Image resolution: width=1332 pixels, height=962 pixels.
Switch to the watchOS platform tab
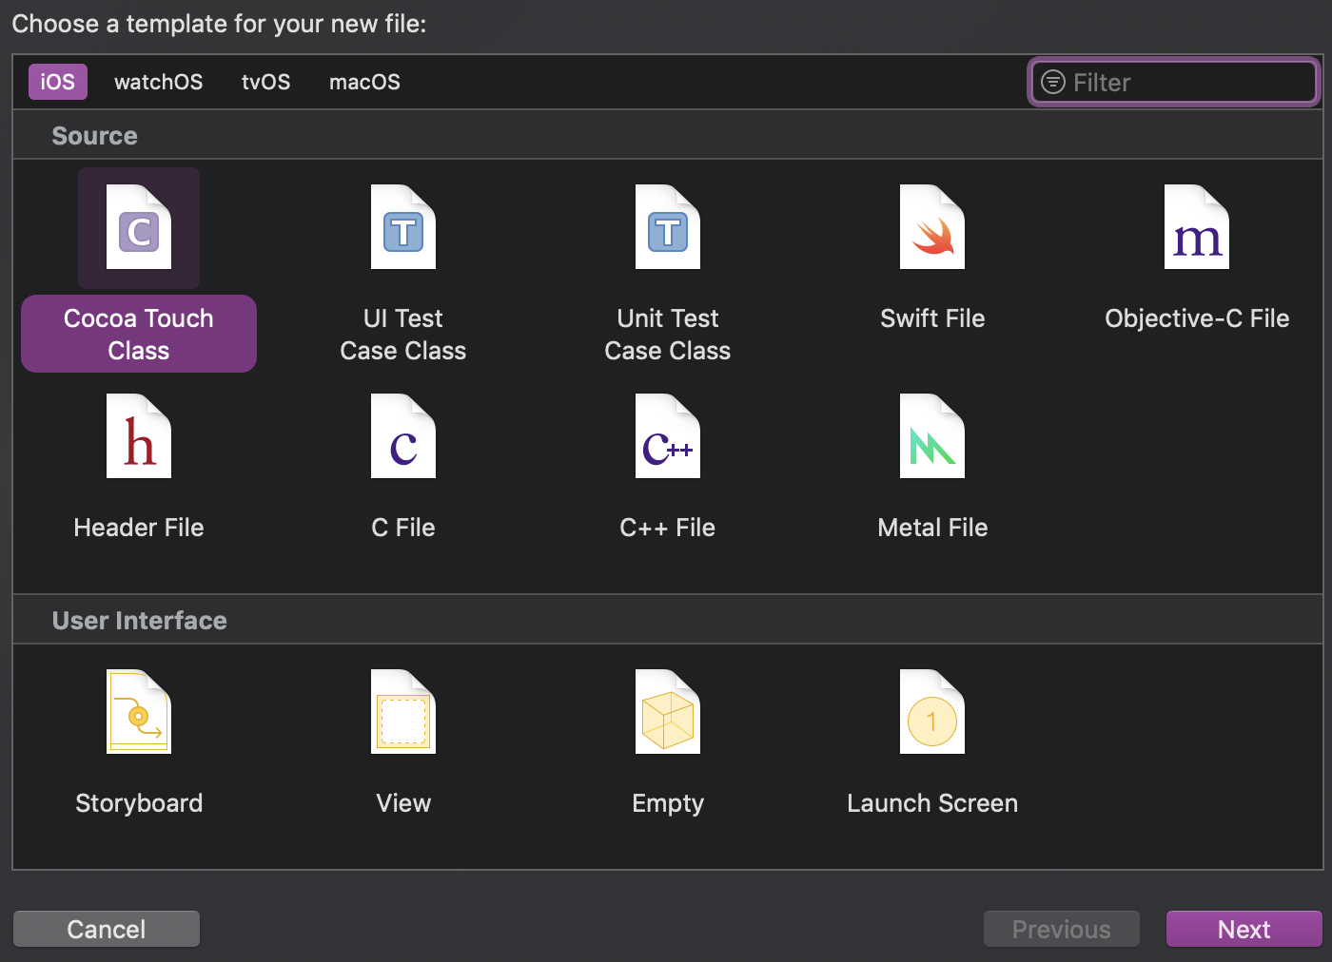click(158, 82)
